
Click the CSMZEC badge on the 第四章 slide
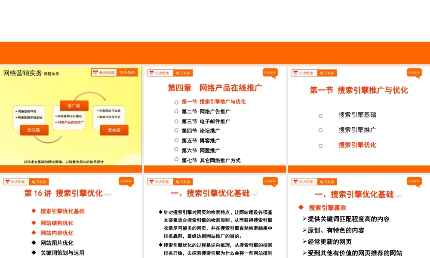(270, 73)
